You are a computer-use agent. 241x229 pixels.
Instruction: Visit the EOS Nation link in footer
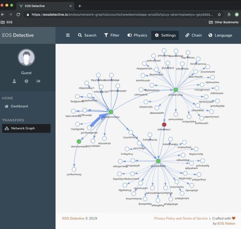(226, 224)
